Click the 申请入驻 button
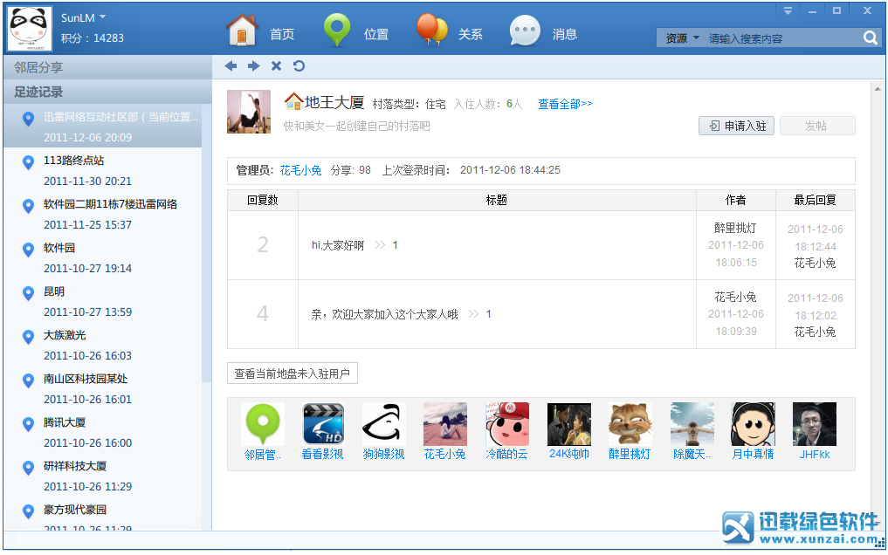Viewport: 888px width, 555px height. [x=736, y=126]
